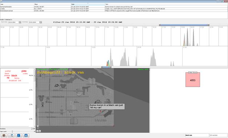228x138 pixels.
Task: Click the blue split-panel toolbar button
Action: tap(19, 135)
